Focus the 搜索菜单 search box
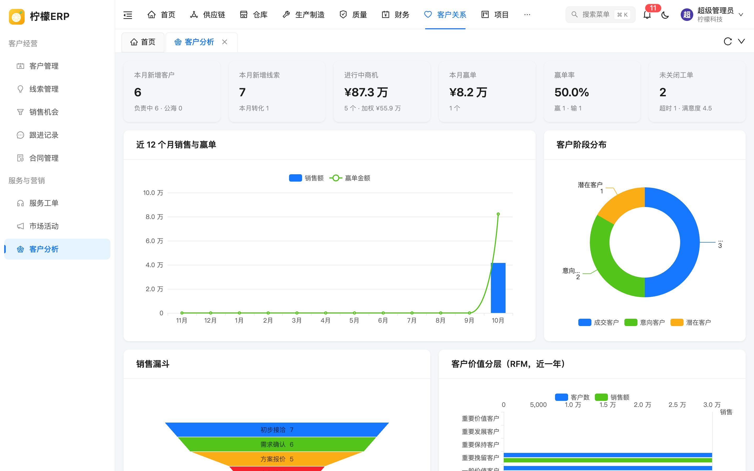This screenshot has height=471, width=754. click(600, 15)
